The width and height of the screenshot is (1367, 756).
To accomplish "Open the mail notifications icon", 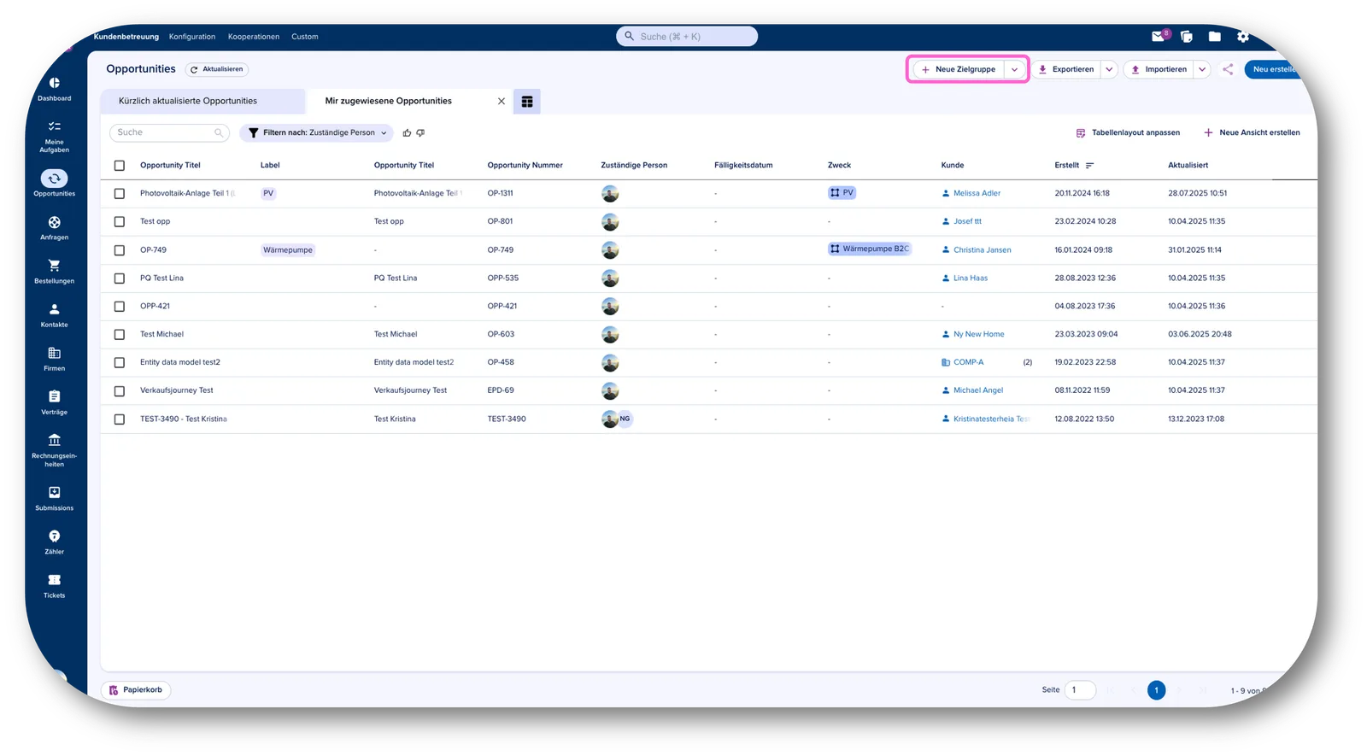I will [x=1159, y=37].
